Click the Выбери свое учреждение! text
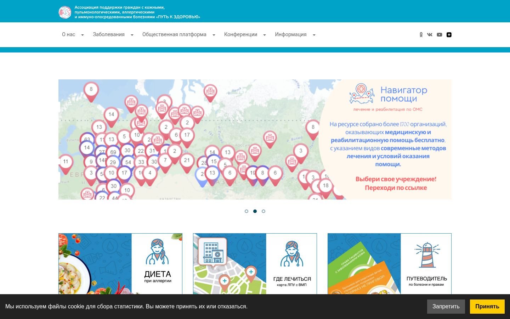This screenshot has height=319, width=510. (x=396, y=179)
